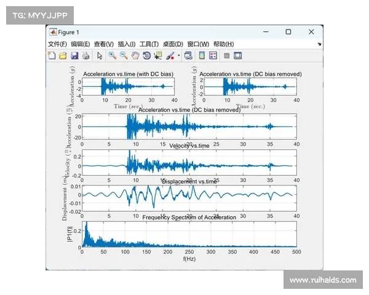369x295 pixels.
Task: Expand the brush color dropdown arrow
Action: click(178, 56)
